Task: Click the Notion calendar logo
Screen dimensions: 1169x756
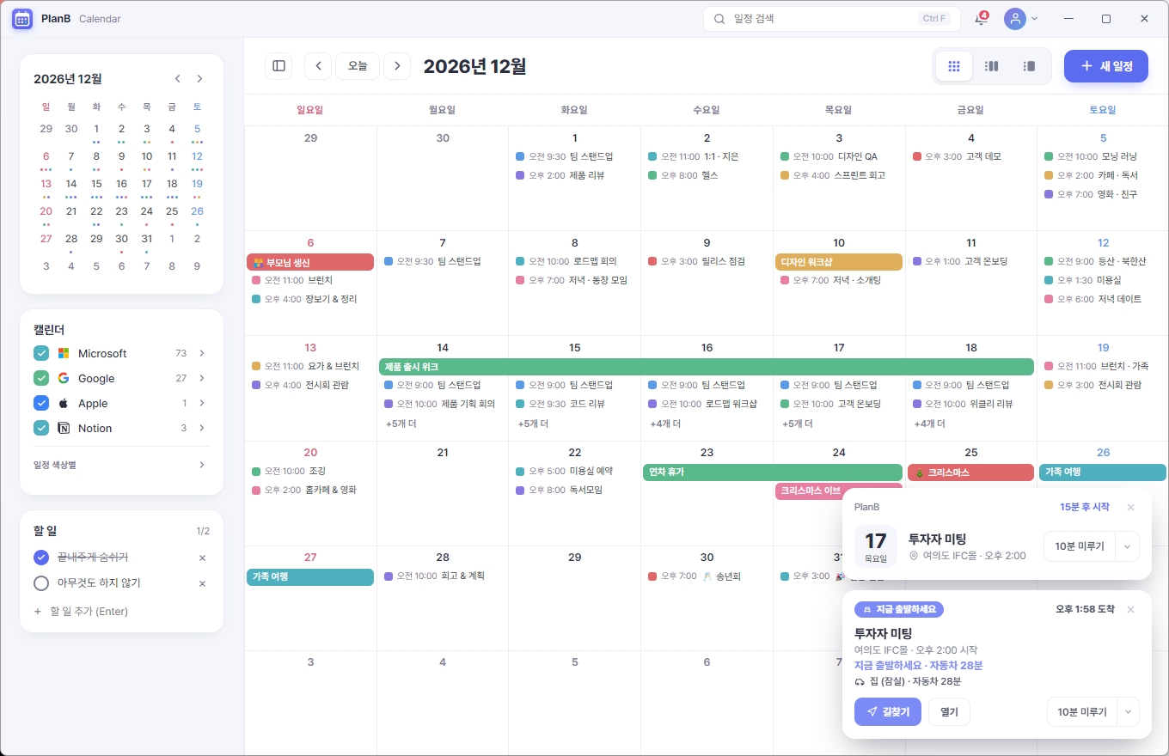Action: click(64, 428)
